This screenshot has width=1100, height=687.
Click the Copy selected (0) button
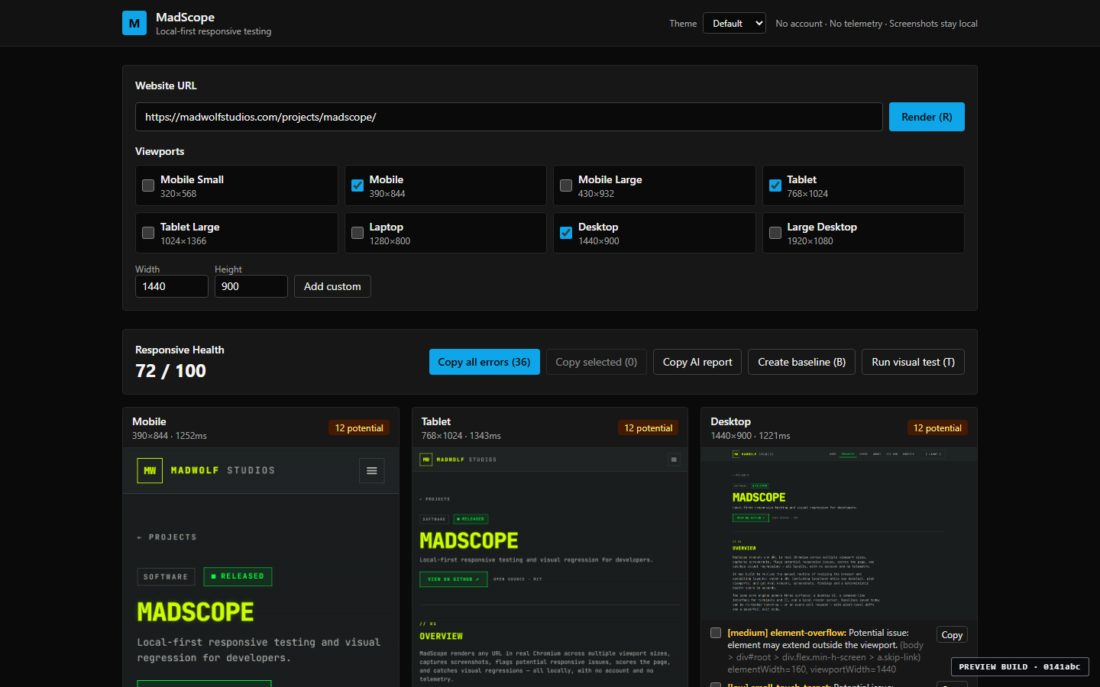(597, 362)
